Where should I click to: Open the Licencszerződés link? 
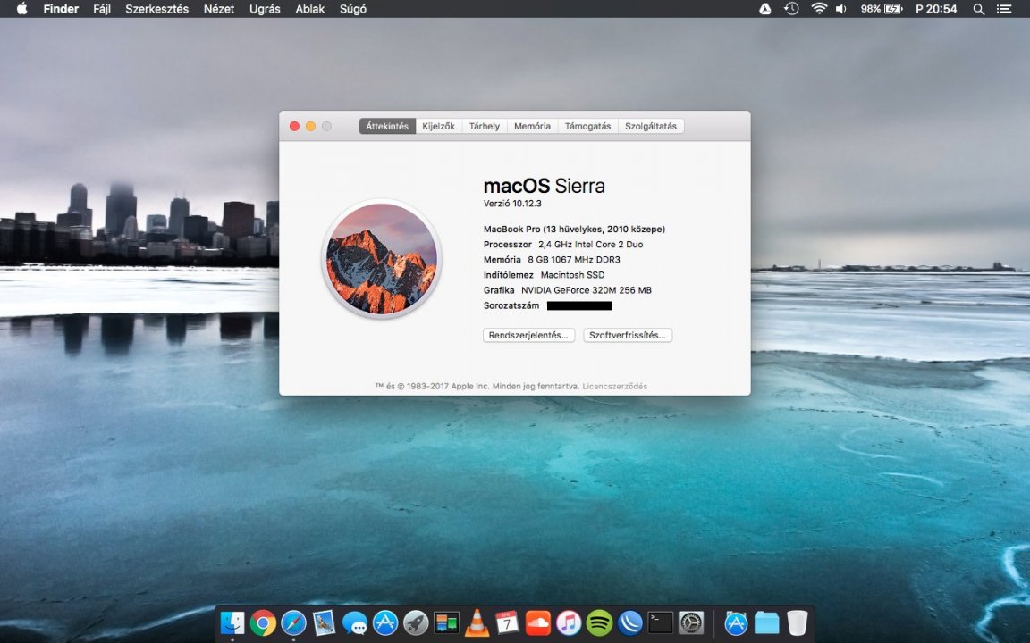(615, 387)
